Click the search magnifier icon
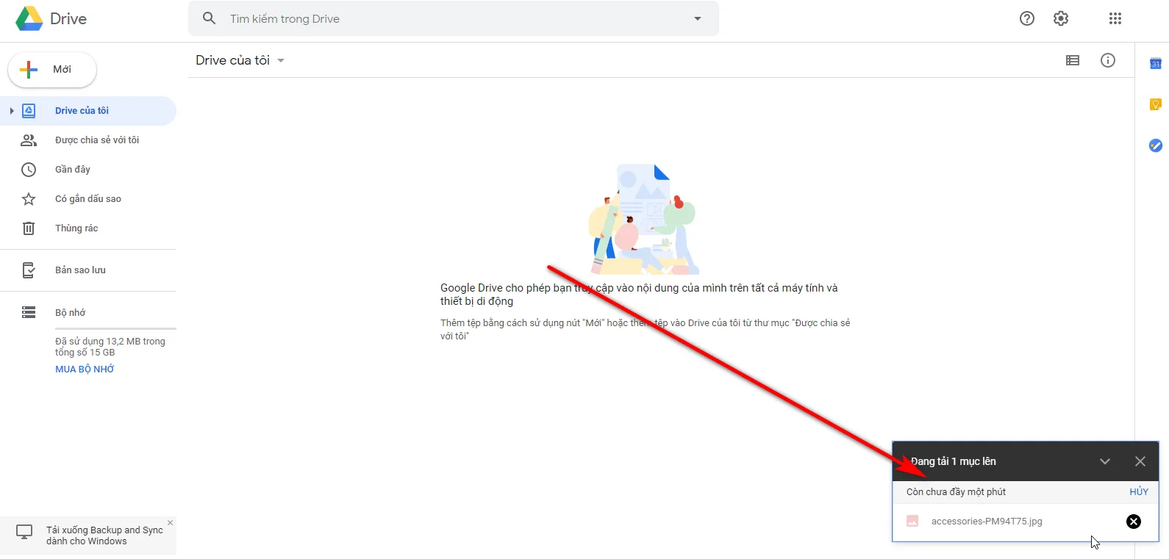This screenshot has height=559, width=1169. click(210, 18)
